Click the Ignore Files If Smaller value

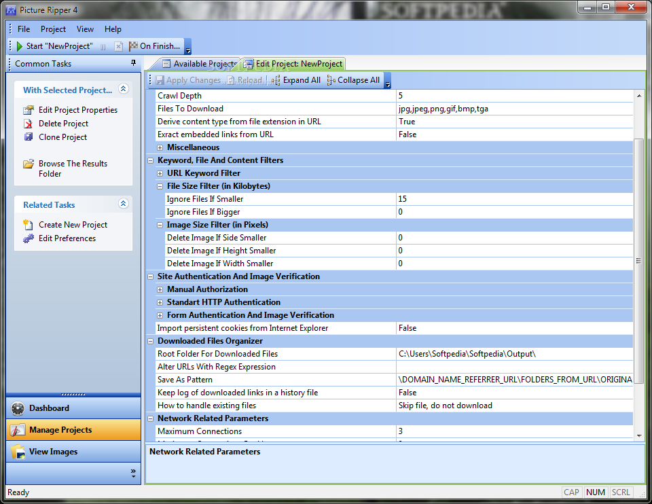click(515, 199)
